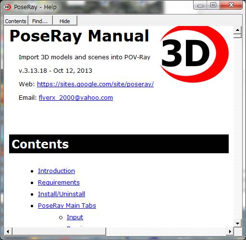Click the vertical scrollbar up arrow

pyautogui.click(x=237, y=30)
